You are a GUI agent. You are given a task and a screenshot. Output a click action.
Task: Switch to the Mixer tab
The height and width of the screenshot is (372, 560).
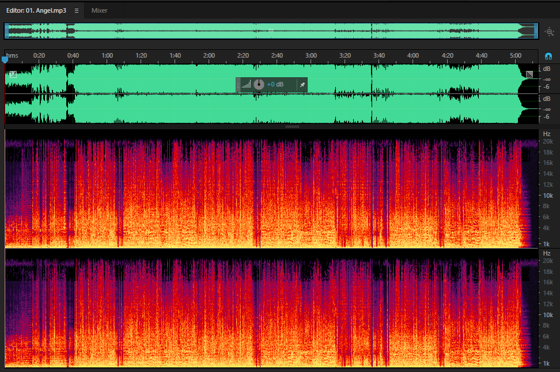99,11
